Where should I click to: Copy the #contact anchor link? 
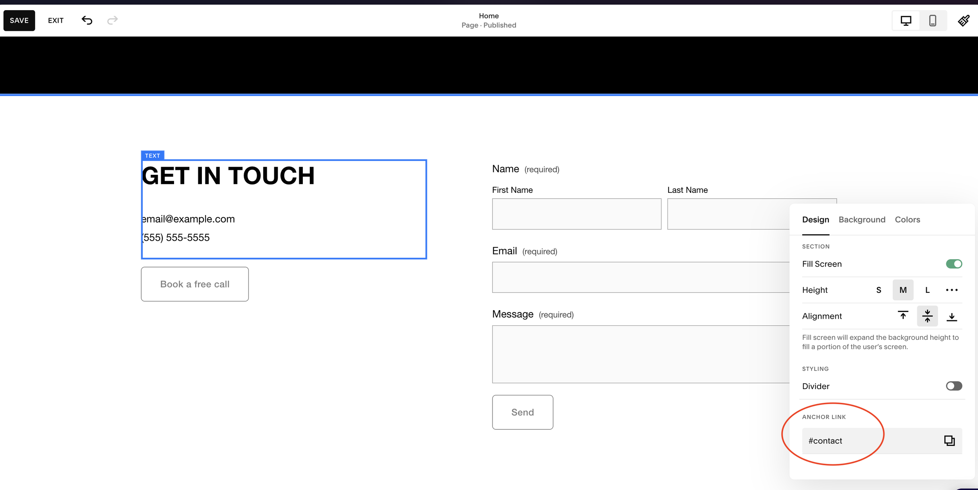coord(949,441)
